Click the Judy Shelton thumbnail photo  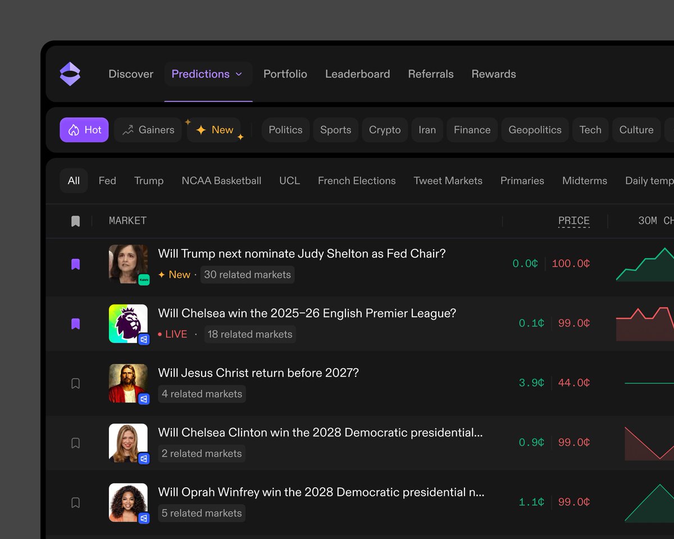click(x=128, y=263)
